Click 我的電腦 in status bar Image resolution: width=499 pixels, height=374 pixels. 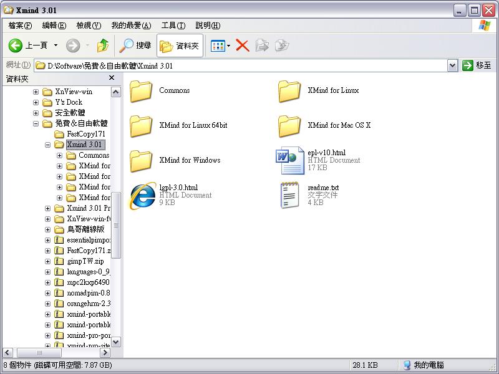point(424,365)
